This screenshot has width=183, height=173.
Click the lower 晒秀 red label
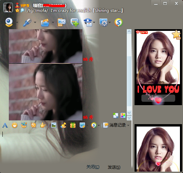pos(88,117)
